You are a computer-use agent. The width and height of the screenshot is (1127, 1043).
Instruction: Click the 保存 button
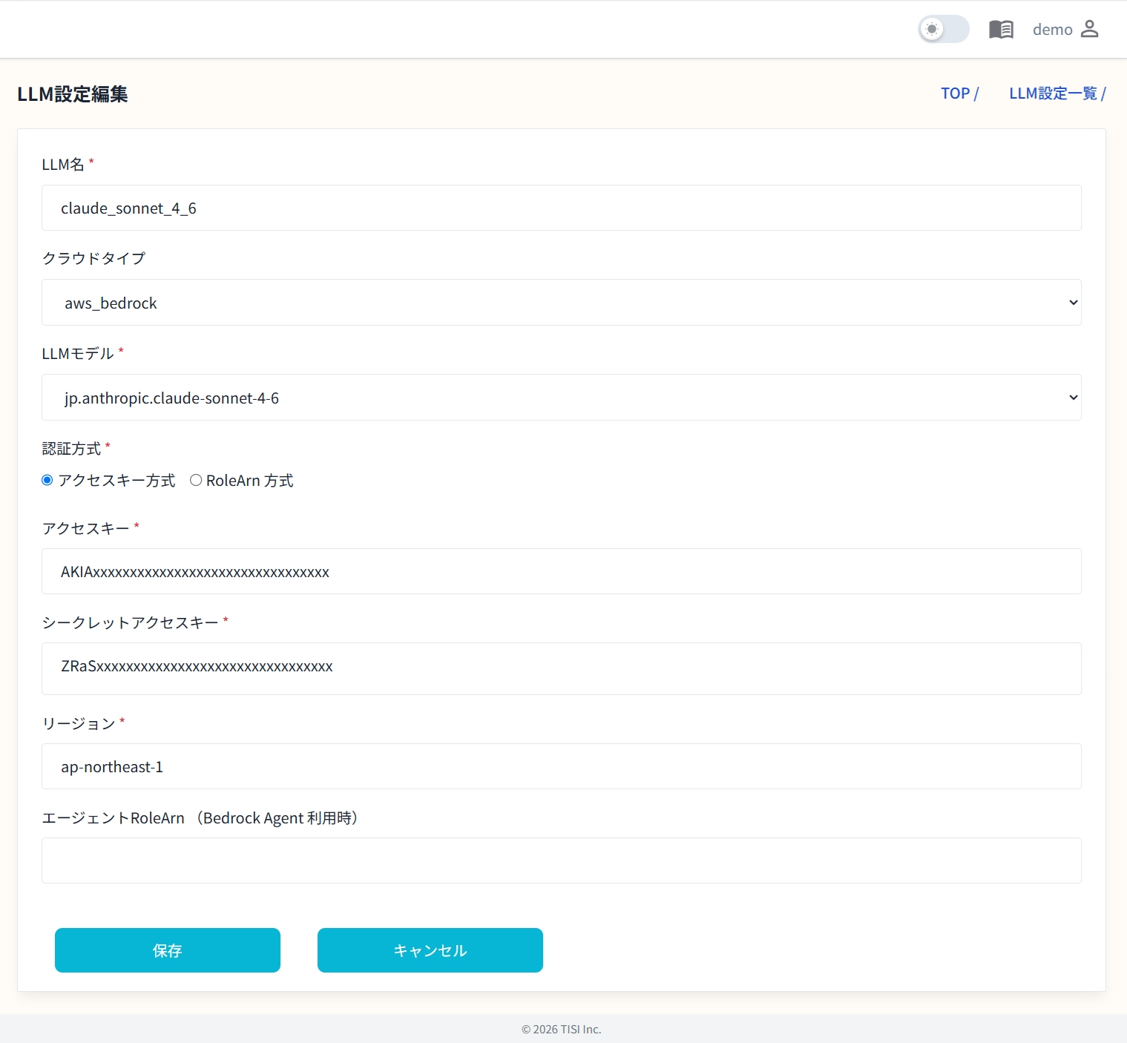[168, 950]
